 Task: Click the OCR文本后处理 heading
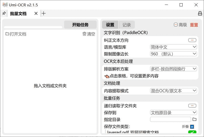(118, 61)
